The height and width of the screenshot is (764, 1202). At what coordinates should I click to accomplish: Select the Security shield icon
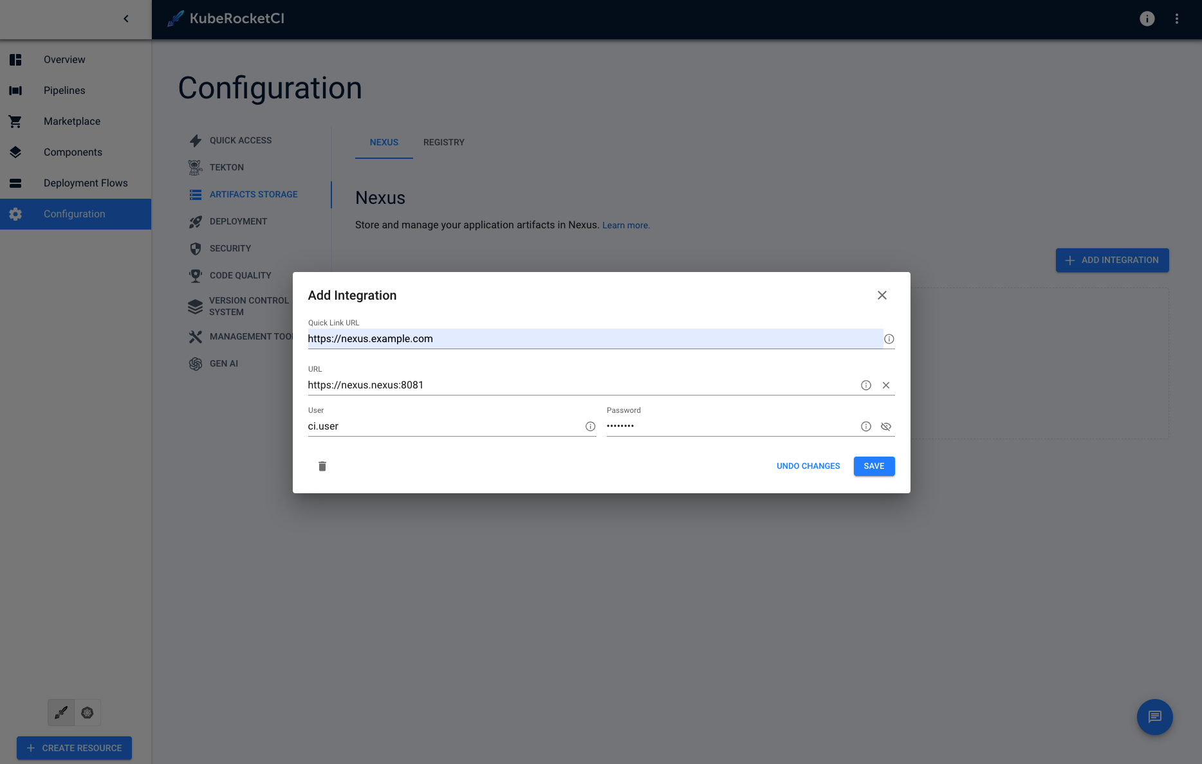pos(195,248)
